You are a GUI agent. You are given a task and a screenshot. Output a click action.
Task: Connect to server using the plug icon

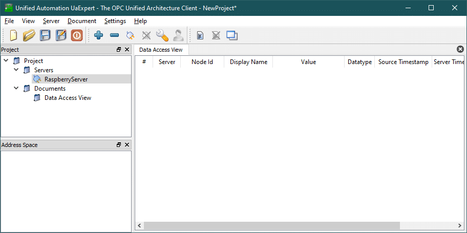(x=131, y=35)
